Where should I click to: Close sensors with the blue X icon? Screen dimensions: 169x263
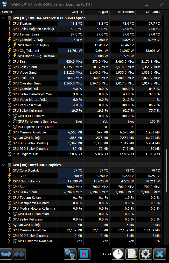click(x=160, y=254)
